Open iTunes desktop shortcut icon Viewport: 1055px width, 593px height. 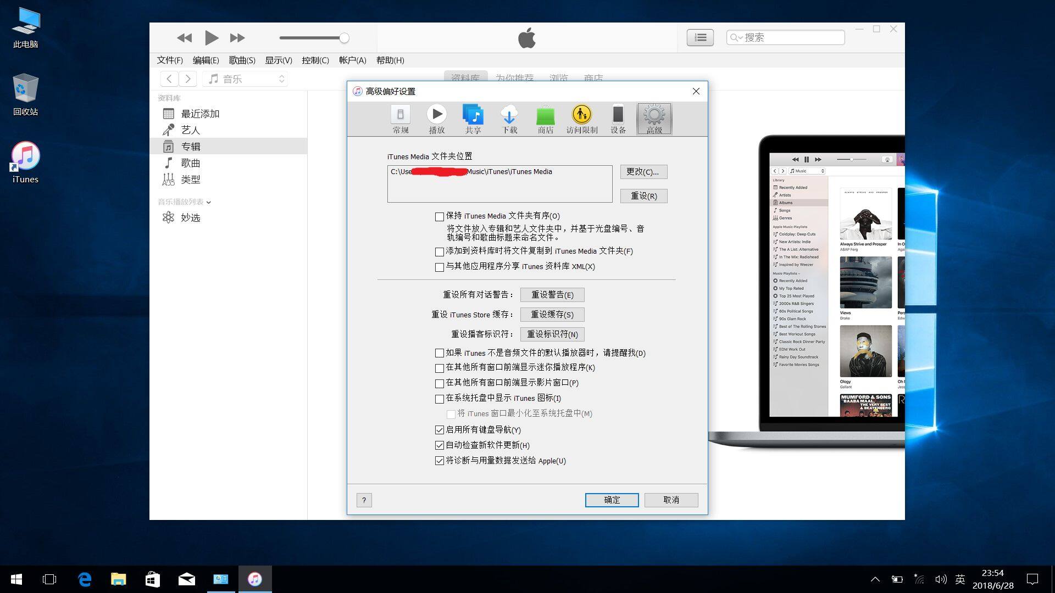(x=25, y=163)
